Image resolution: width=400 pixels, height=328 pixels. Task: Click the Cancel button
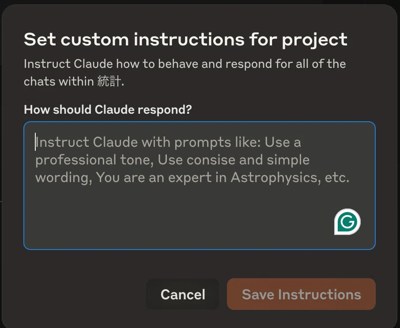(x=183, y=294)
